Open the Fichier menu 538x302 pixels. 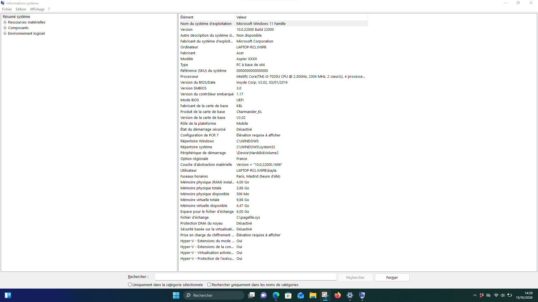tap(7, 9)
